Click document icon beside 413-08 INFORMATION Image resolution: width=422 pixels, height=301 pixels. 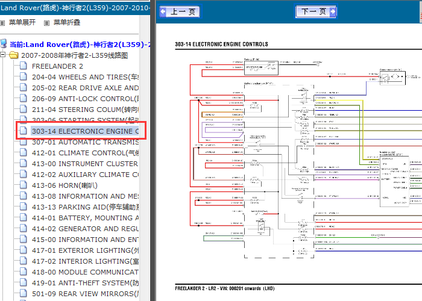pyautogui.click(x=24, y=196)
